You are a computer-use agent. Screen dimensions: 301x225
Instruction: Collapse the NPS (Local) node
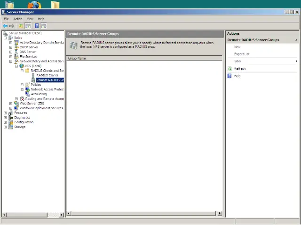[x=16, y=66]
